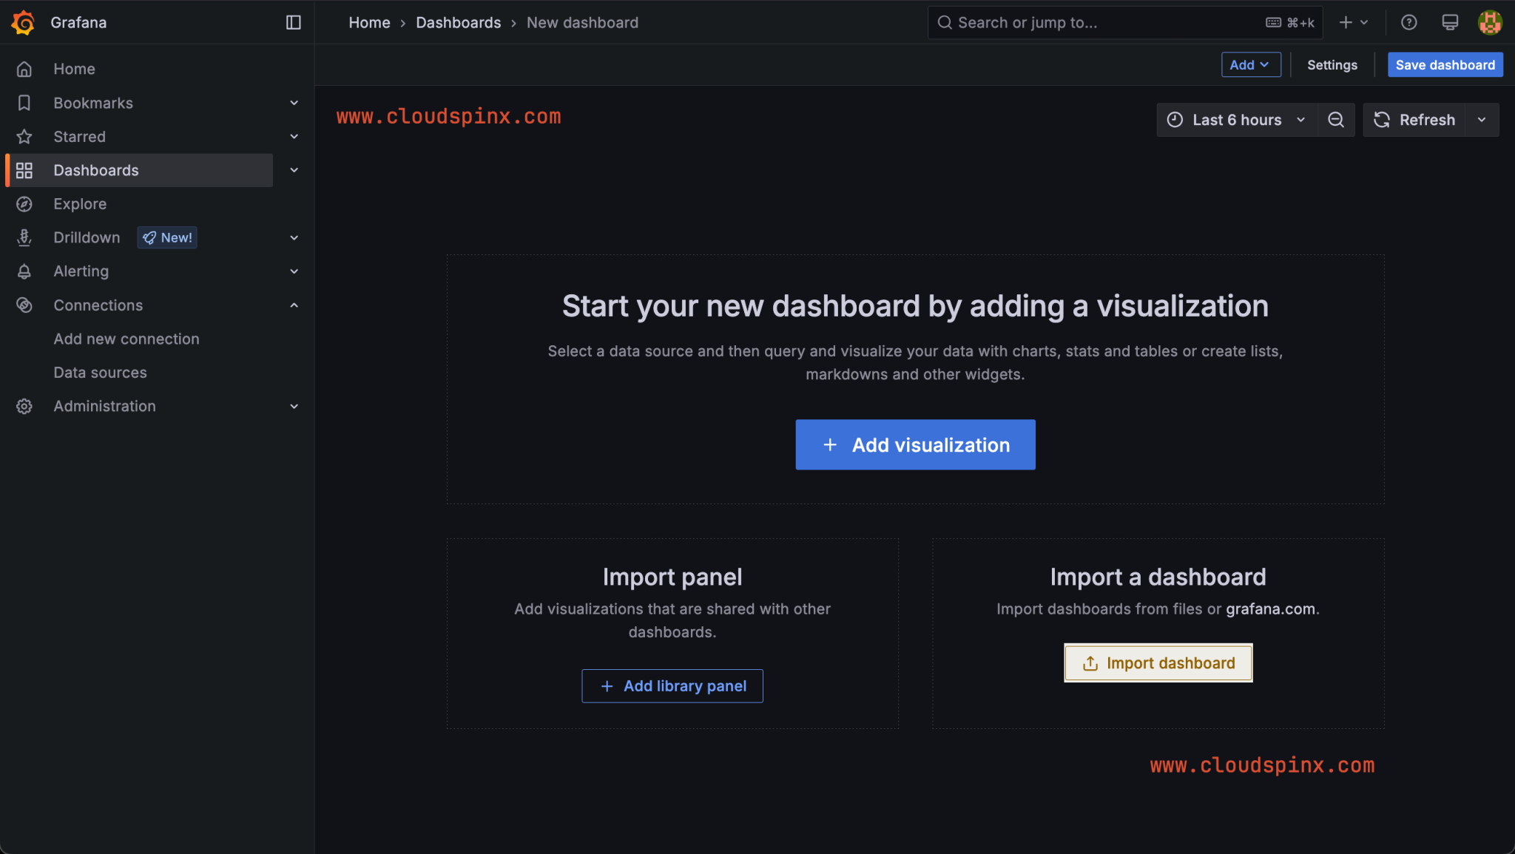Click the Alerting bell icon

[x=24, y=271]
